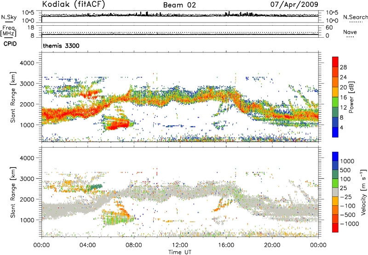Viewport: 368px width, 255px height.
Task: Click the dotted line sample under 'Nave'
Action: [350, 37]
